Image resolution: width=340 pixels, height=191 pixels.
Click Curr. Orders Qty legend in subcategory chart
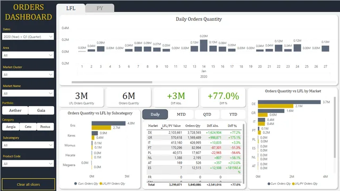[x=86, y=184]
